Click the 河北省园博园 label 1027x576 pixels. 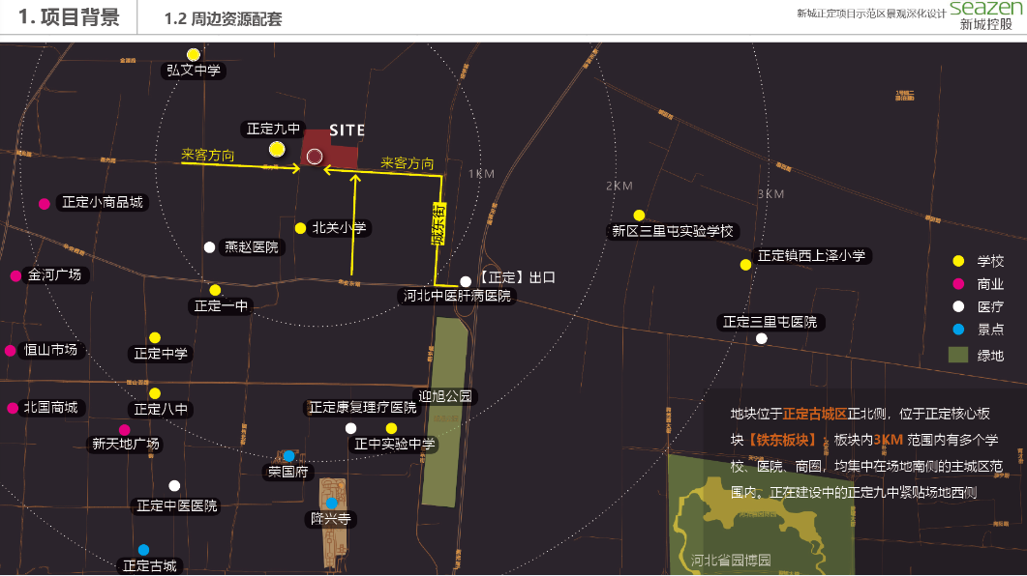(730, 561)
